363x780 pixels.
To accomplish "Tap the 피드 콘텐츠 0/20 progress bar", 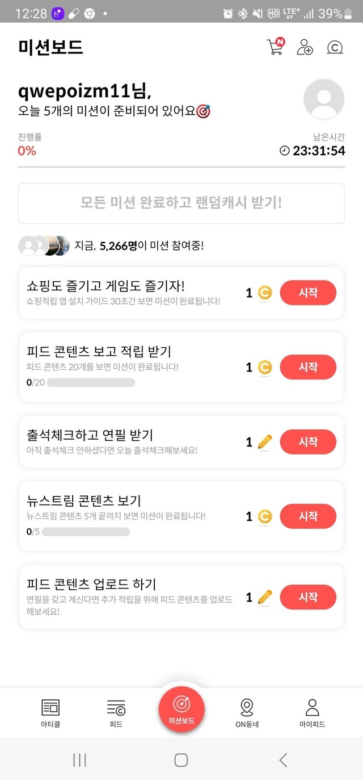I will [x=91, y=383].
